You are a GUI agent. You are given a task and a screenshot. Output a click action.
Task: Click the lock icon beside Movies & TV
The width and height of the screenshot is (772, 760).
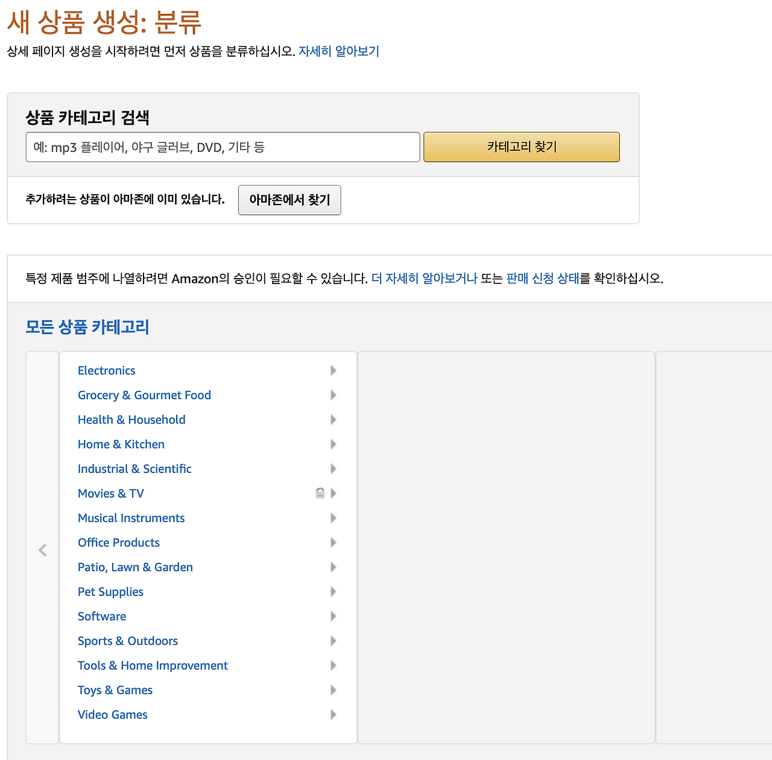pyautogui.click(x=320, y=493)
